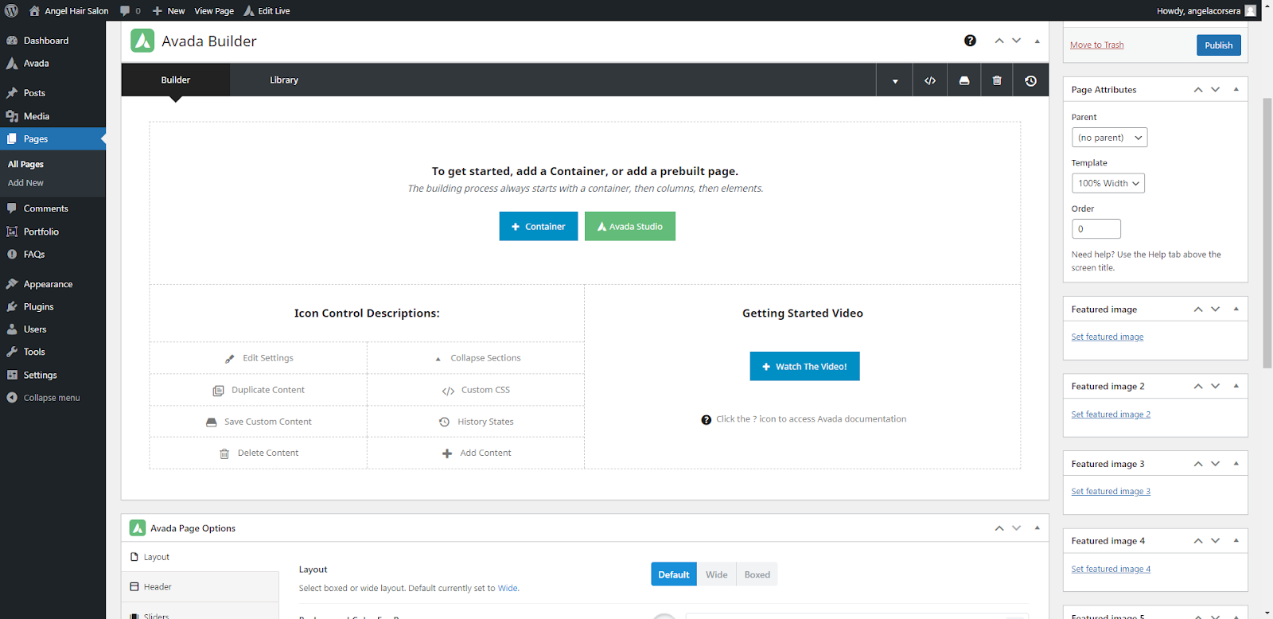Open the Template dropdown showing 100% Width

[1108, 184]
